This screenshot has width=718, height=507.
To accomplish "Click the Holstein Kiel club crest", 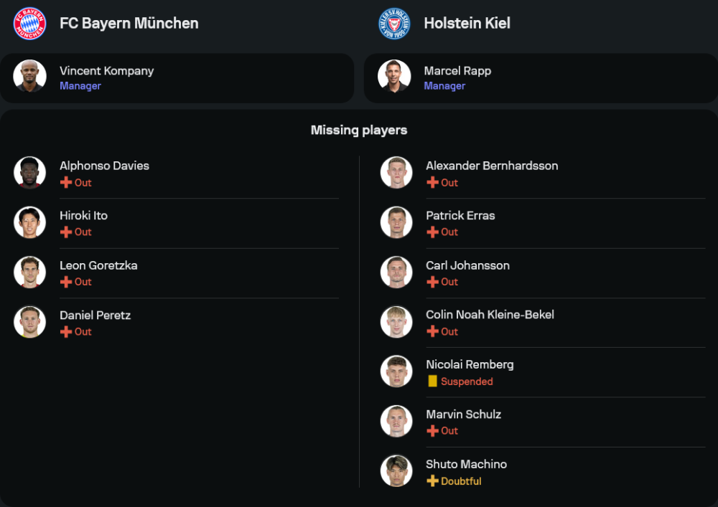I will tap(394, 24).
